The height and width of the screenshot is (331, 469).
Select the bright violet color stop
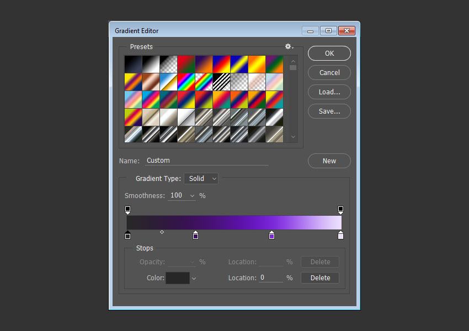[271, 236]
